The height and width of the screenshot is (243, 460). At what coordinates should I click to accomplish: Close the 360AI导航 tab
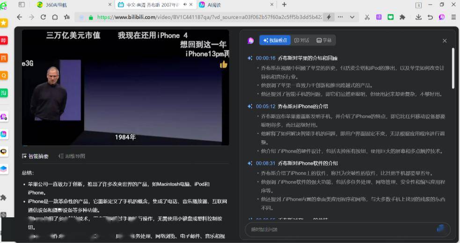(110, 4)
